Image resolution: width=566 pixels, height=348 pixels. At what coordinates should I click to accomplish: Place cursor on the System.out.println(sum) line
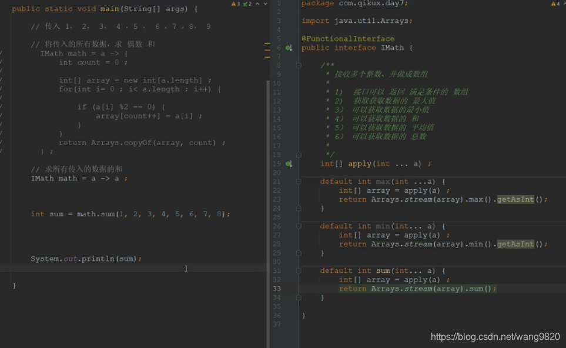coord(86,259)
